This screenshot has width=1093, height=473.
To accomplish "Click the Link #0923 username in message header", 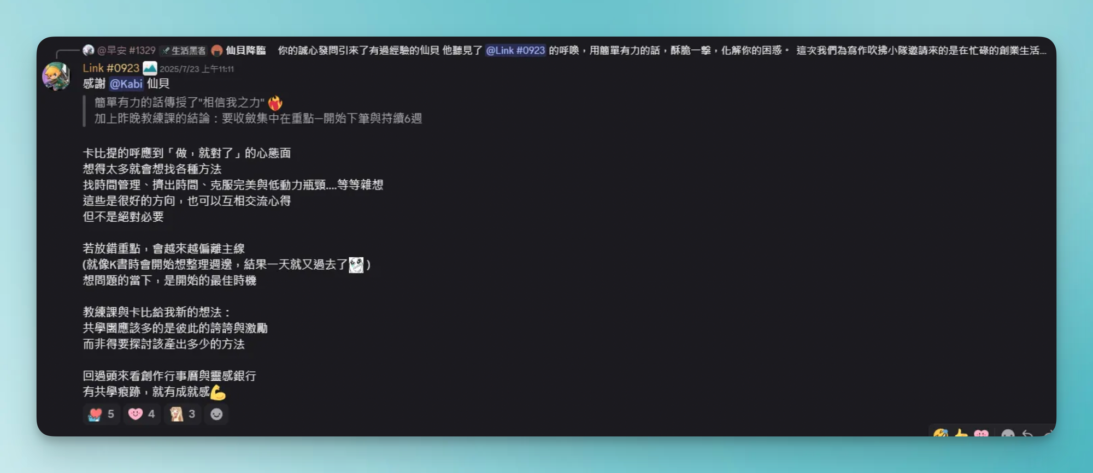I will pos(111,68).
